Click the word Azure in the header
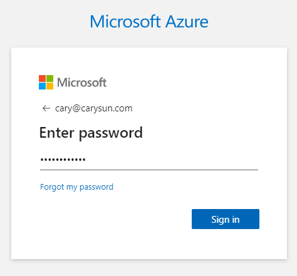The height and width of the screenshot is (276, 297). tap(187, 21)
